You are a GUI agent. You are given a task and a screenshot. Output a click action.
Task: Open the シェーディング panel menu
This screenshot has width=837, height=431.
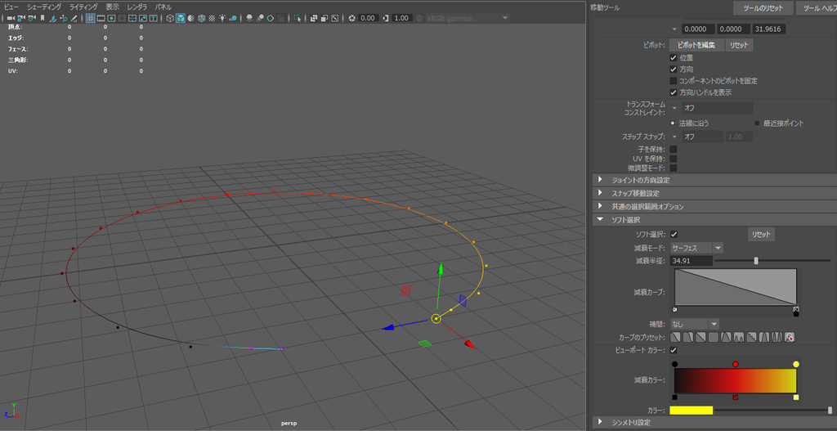point(44,7)
